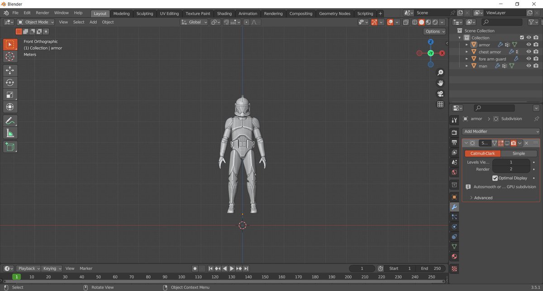Activate the Add Cube tool
The image size is (543, 291).
(x=10, y=146)
